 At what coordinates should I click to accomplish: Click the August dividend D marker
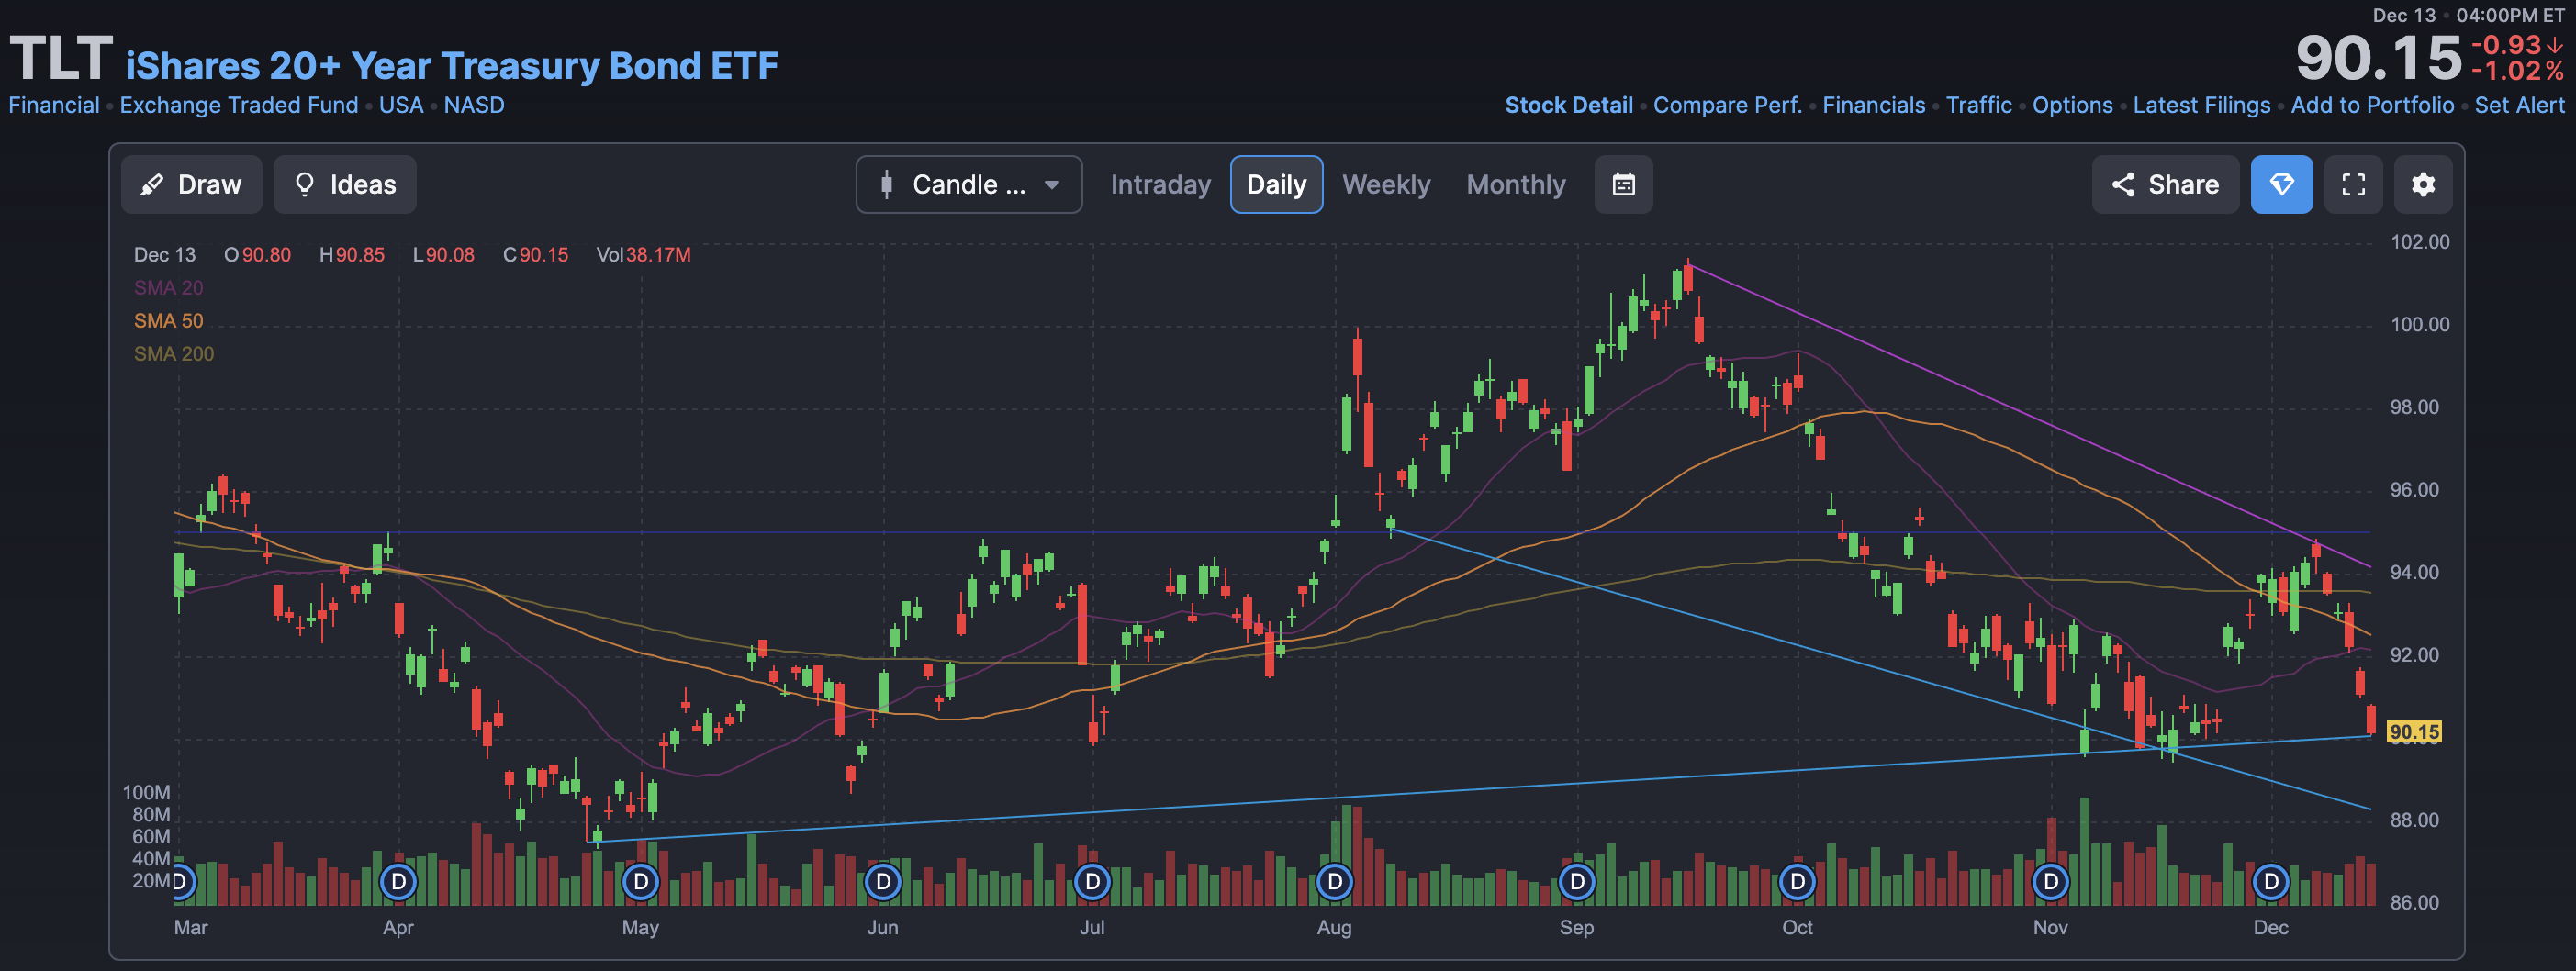tap(1334, 882)
